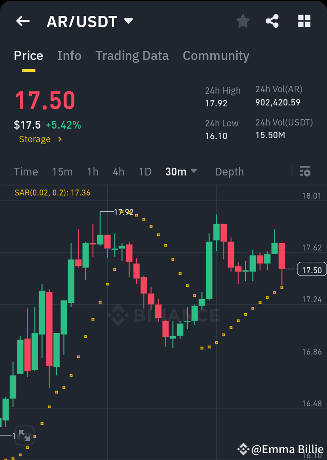Image resolution: width=327 pixels, height=460 pixels.
Task: Open the Community tab
Action: tap(216, 55)
